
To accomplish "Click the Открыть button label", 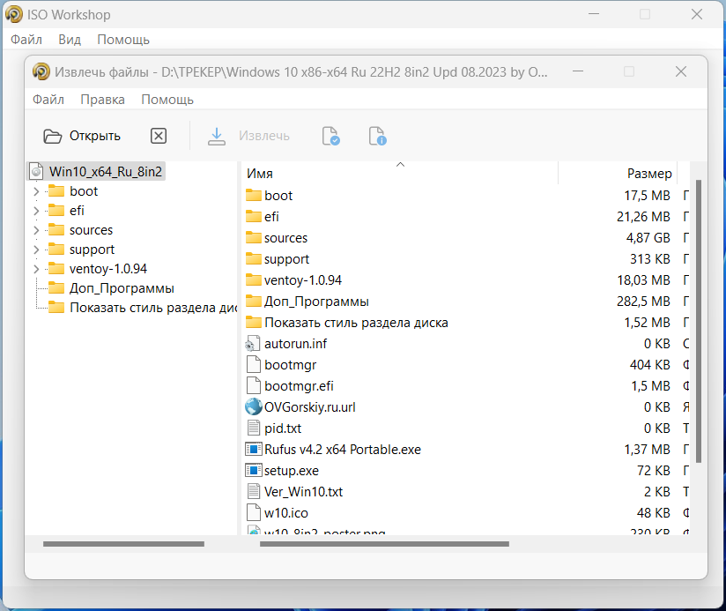I will (95, 136).
